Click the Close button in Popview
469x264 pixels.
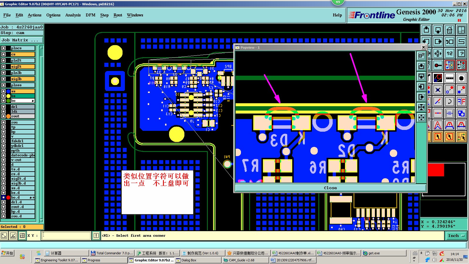pos(330,188)
